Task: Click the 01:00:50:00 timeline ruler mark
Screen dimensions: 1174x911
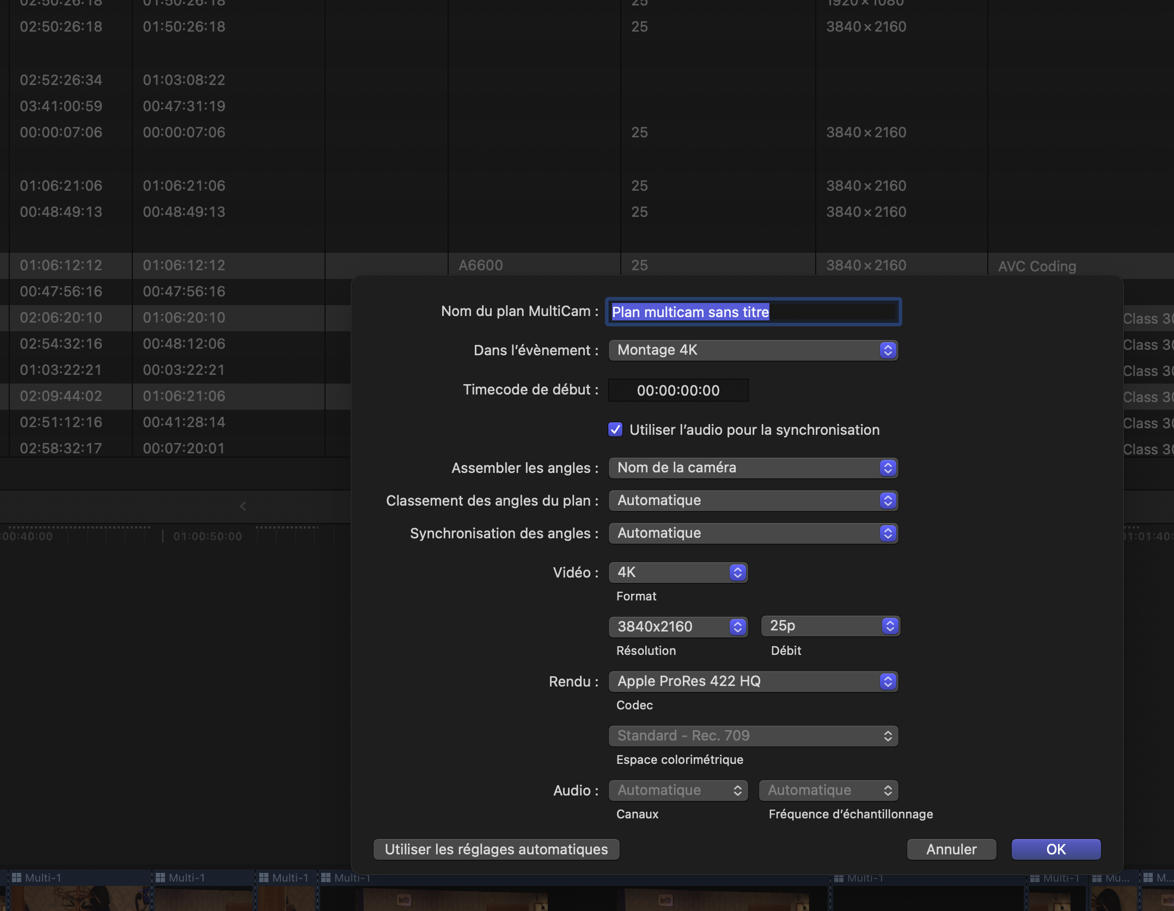Action: coord(207,536)
